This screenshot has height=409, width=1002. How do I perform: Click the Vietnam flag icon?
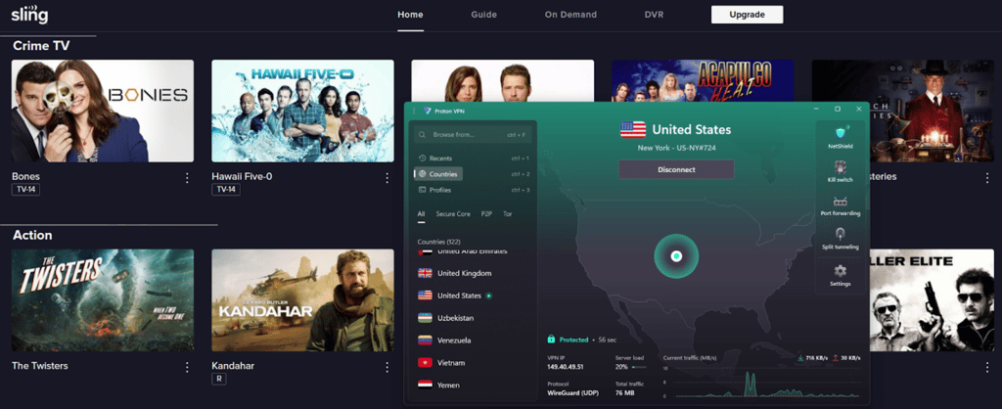click(x=425, y=362)
